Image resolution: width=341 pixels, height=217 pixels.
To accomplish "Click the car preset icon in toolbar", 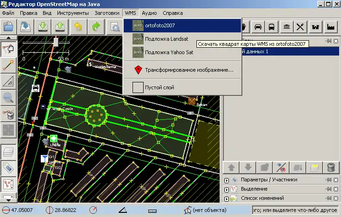I will pos(258,26).
